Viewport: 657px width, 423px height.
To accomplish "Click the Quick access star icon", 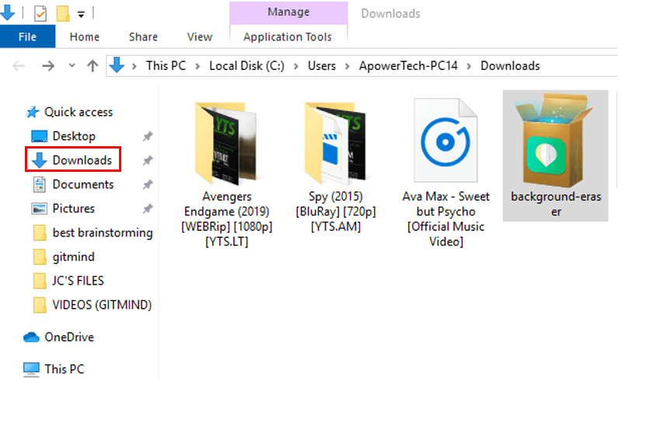I will tap(32, 112).
